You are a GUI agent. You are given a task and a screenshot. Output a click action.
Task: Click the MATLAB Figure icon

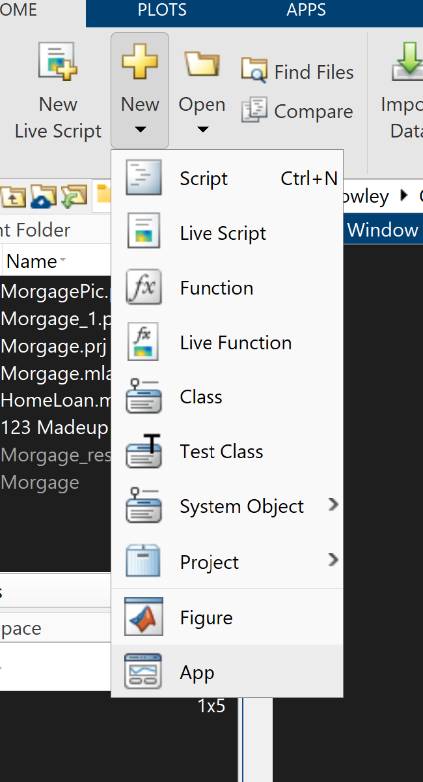pyautogui.click(x=144, y=616)
